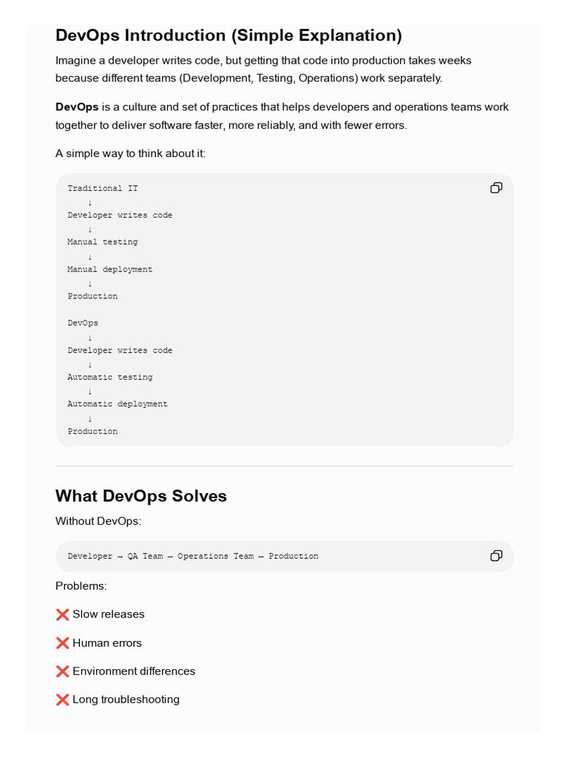The image size is (568, 758).
Task: Click the horizontal divider line between sections
Action: tap(285, 466)
